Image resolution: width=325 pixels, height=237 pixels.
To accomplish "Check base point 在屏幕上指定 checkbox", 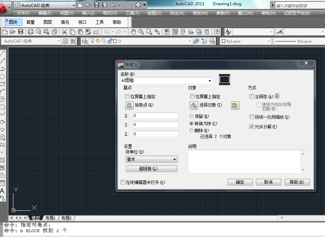I will (127, 96).
